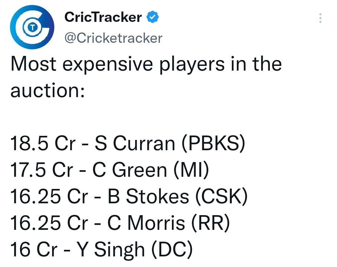Select the 16 Cr price text

pos(34,250)
